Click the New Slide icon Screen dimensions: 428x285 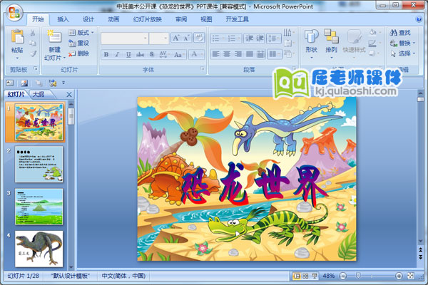[x=54, y=36]
